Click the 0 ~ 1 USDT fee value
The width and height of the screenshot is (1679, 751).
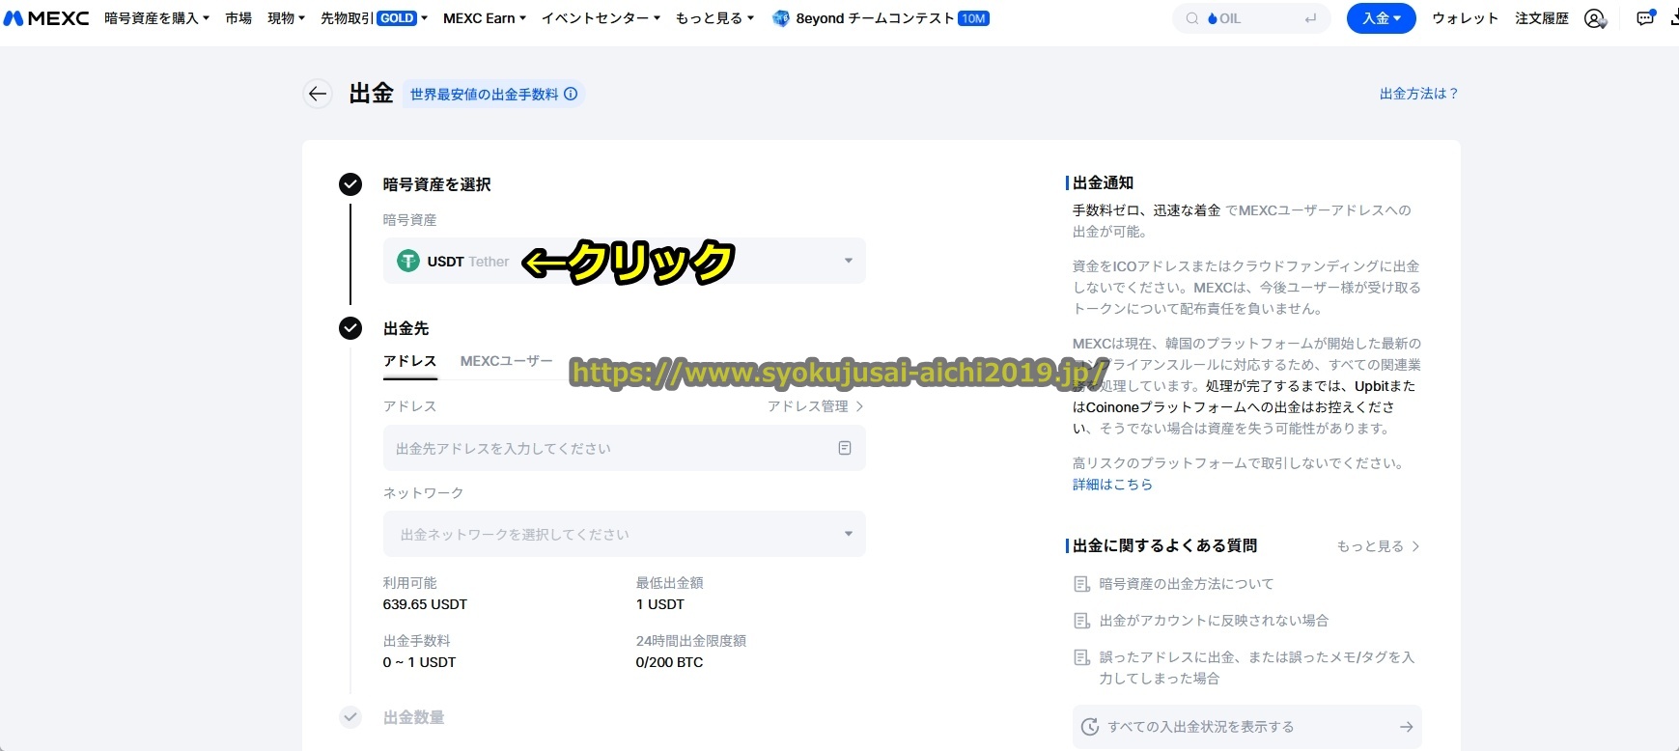[419, 662]
